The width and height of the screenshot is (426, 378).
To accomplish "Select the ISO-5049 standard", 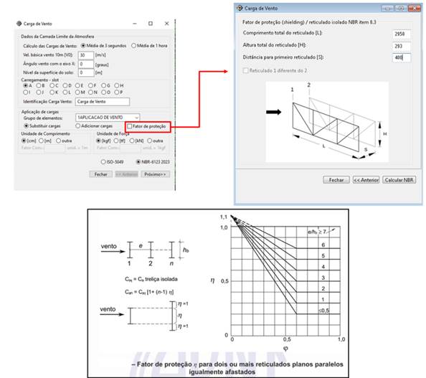I will [112, 162].
